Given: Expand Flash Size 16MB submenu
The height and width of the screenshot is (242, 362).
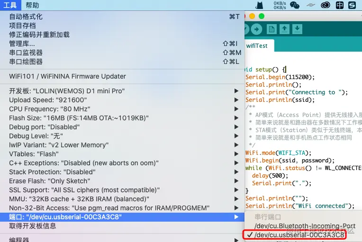Looking at the screenshot, I should click(122, 118).
